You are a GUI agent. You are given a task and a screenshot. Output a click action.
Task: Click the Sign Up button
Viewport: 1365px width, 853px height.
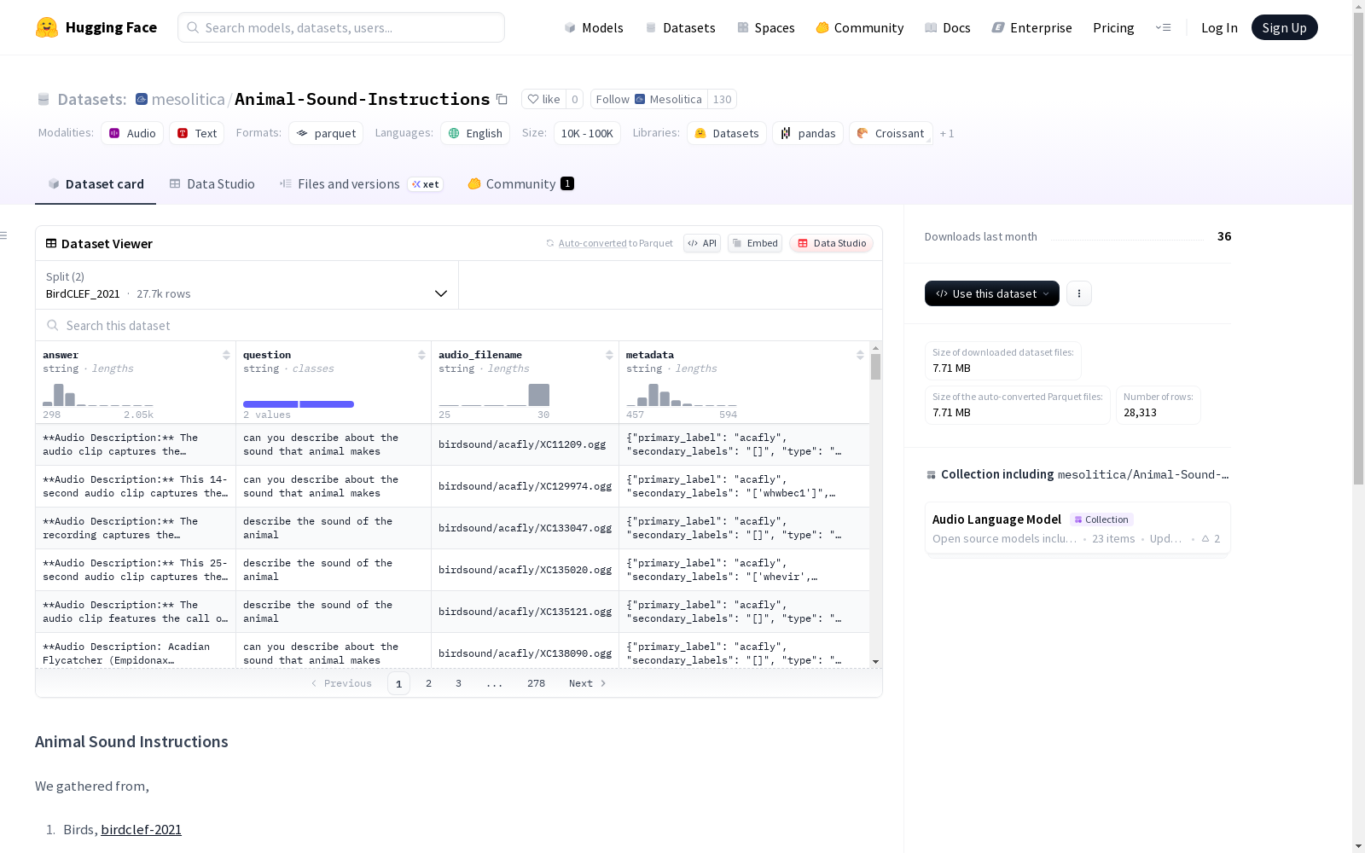click(x=1284, y=27)
